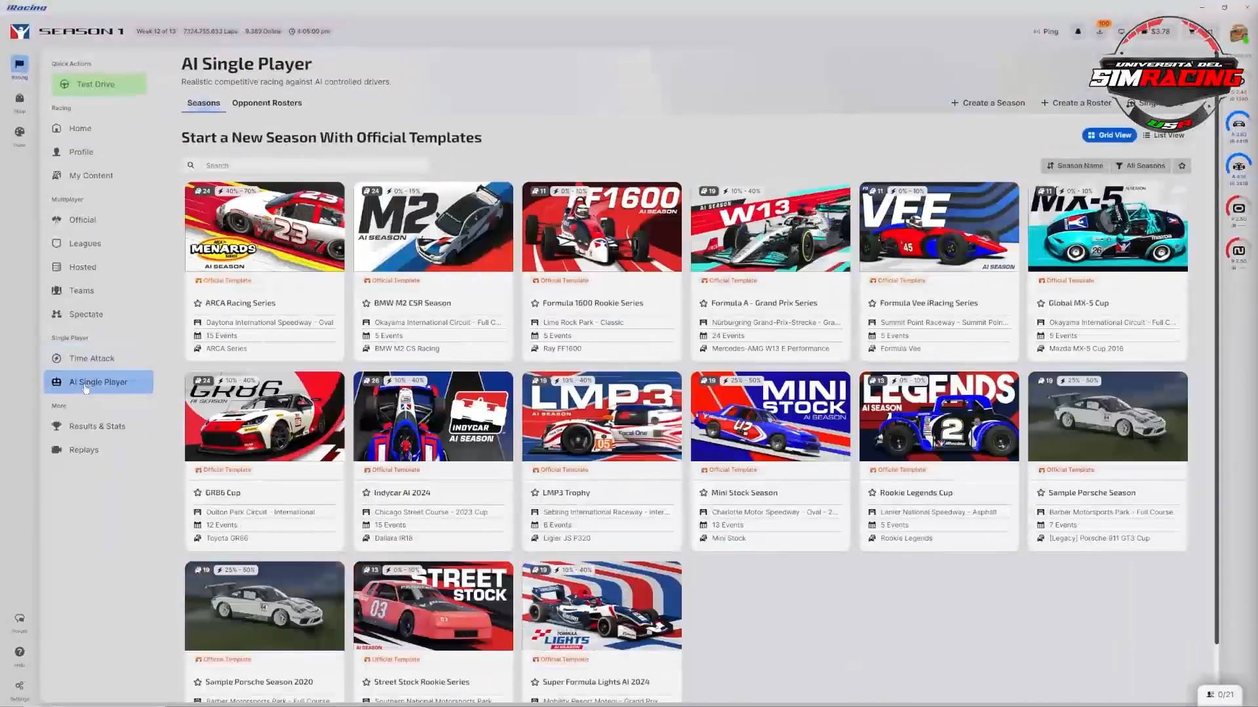Open notifications via the bell icon
The height and width of the screenshot is (707, 1258).
click(x=1078, y=31)
